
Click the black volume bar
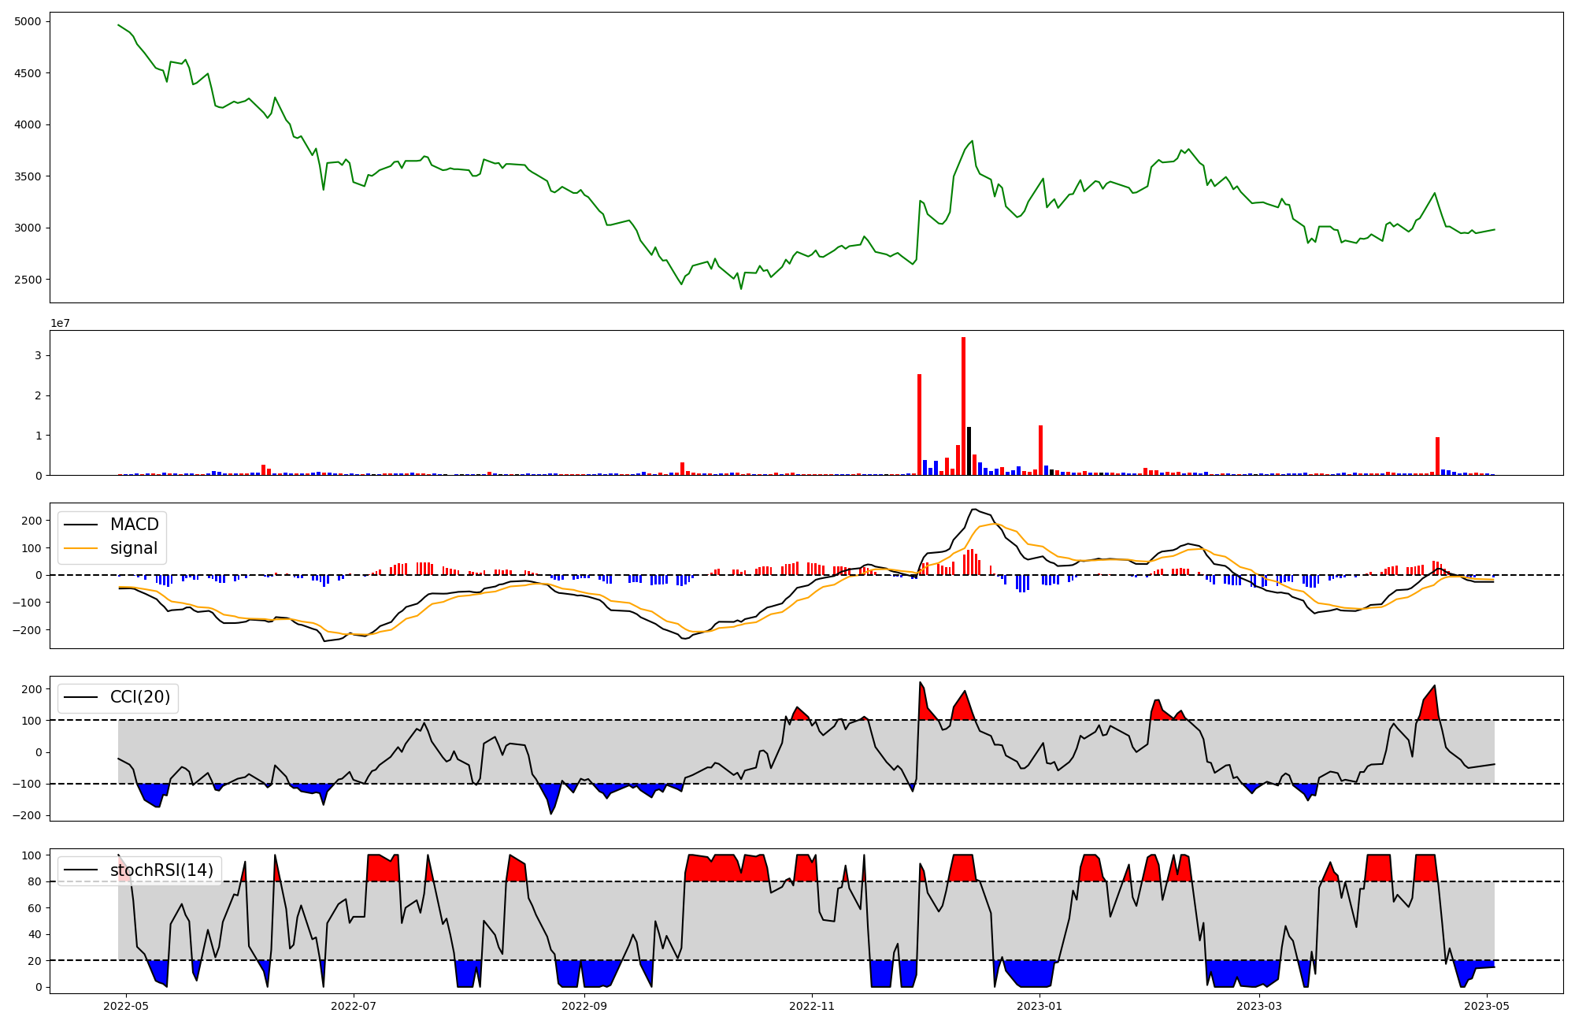[969, 451]
